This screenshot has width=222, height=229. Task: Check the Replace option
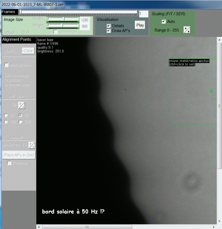pos(9,163)
